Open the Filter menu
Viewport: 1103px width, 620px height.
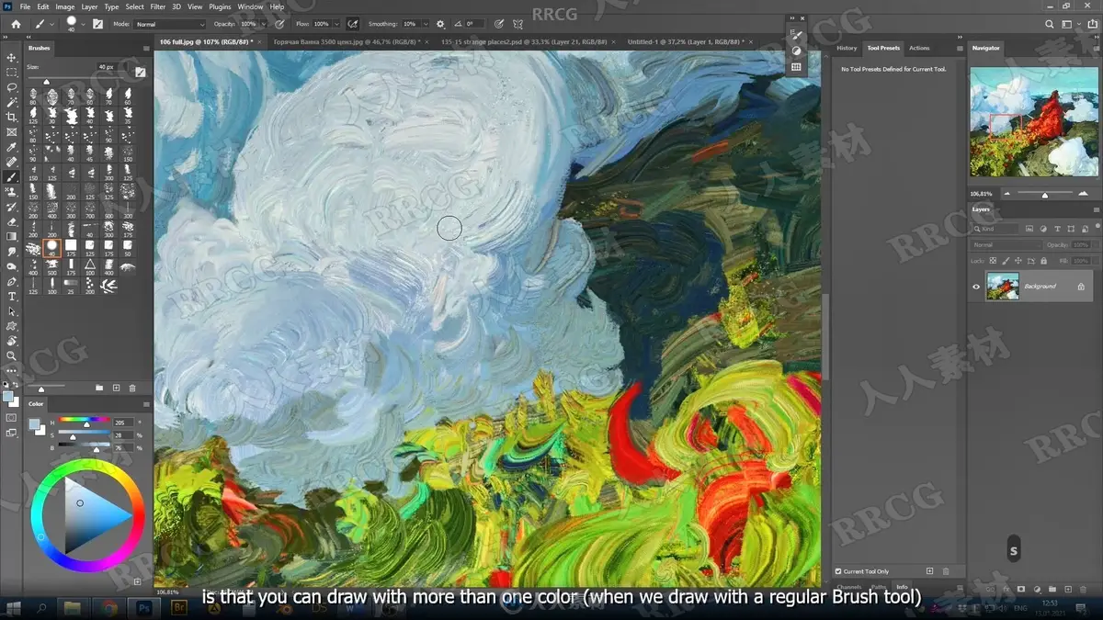pos(158,6)
